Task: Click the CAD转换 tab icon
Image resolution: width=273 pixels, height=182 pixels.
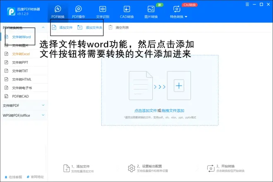Action: coord(127,9)
